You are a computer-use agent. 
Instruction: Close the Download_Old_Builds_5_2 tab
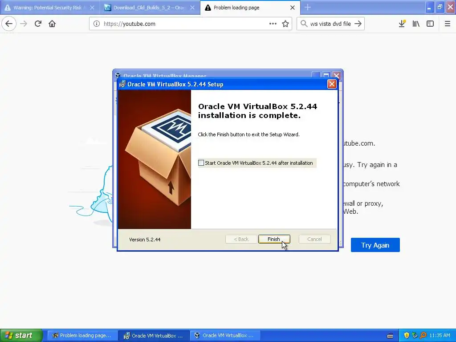[x=192, y=8]
